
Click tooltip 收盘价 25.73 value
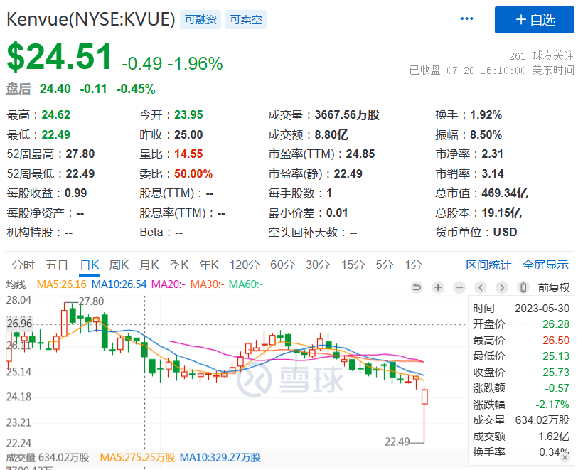(x=556, y=372)
